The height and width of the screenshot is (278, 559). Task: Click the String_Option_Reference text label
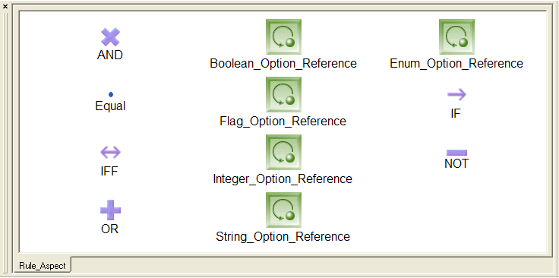click(x=283, y=237)
